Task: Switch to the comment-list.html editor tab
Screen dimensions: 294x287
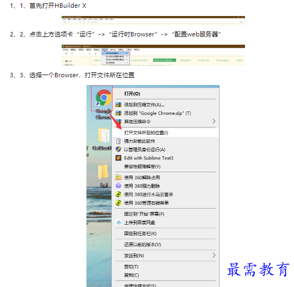Action: (x=139, y=60)
